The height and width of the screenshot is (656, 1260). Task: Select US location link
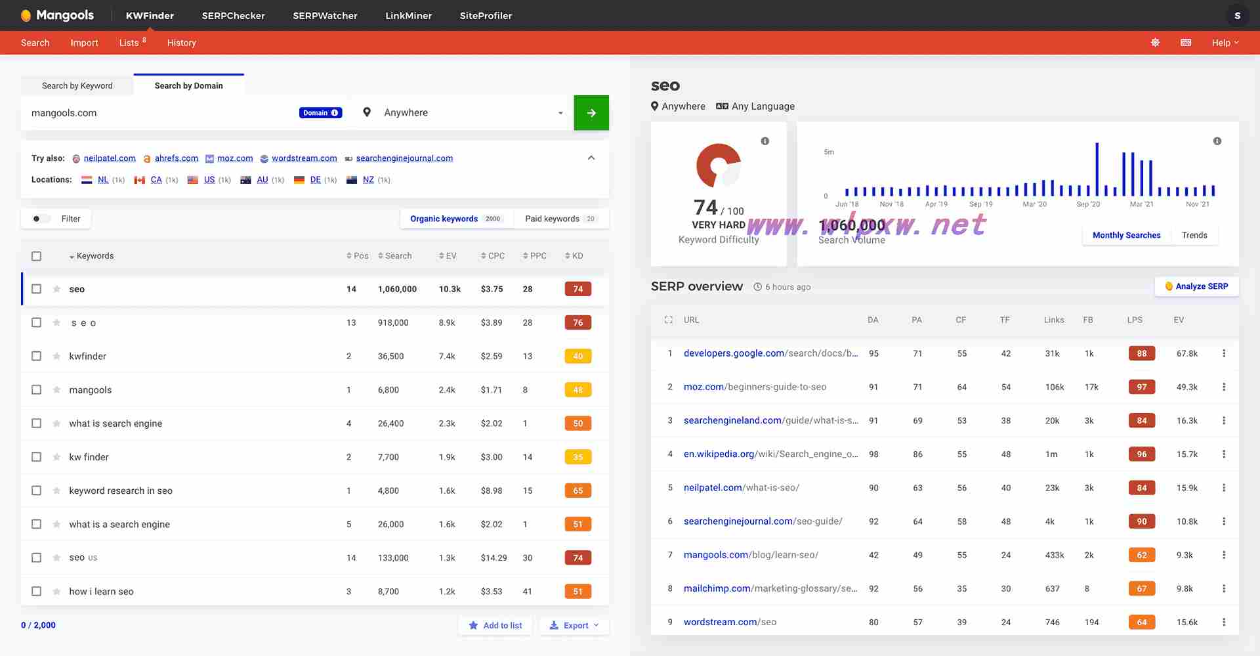pos(209,179)
